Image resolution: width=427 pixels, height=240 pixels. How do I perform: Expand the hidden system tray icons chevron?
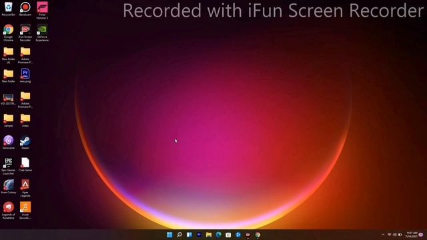click(x=383, y=235)
